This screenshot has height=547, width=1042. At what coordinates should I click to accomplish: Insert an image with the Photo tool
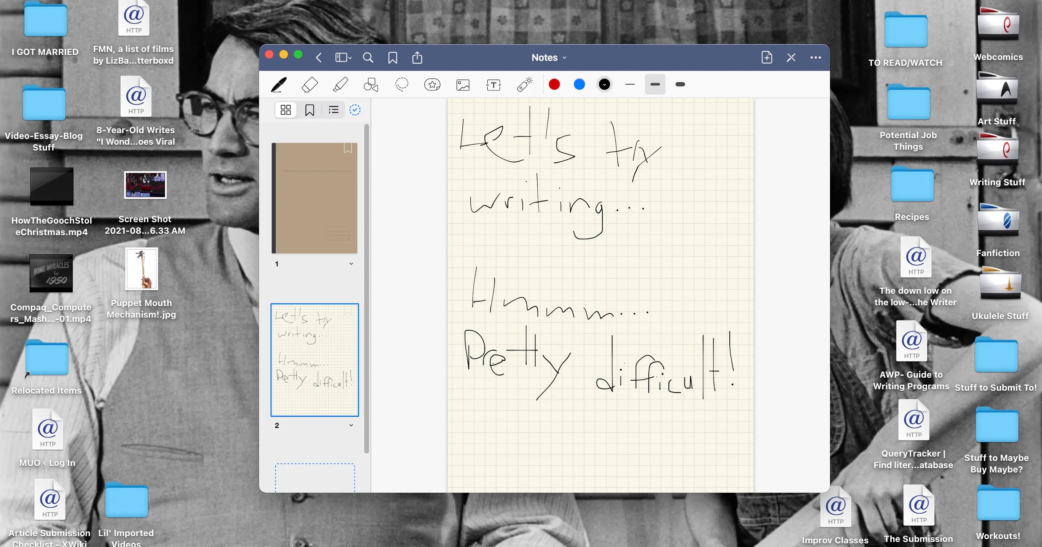tap(463, 85)
